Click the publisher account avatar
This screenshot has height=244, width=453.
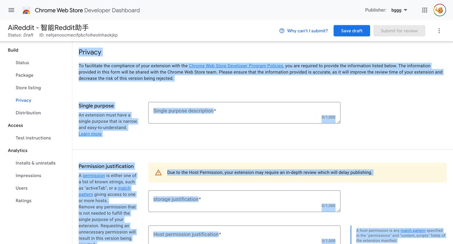[439, 10]
